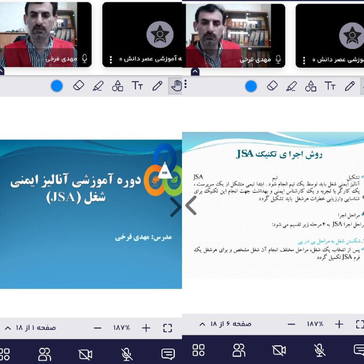Screen dimensions: 364x364
Task: Go to next slide from title slide
Action: pos(176,207)
